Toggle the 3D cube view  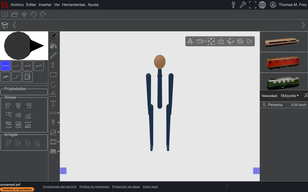[x=221, y=41]
